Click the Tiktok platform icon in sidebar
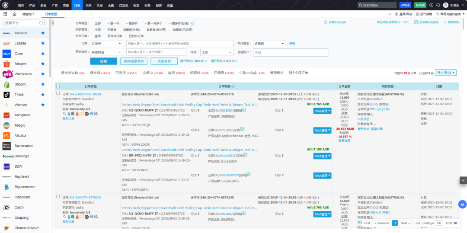467x233 pixels. pyautogui.click(x=7, y=95)
